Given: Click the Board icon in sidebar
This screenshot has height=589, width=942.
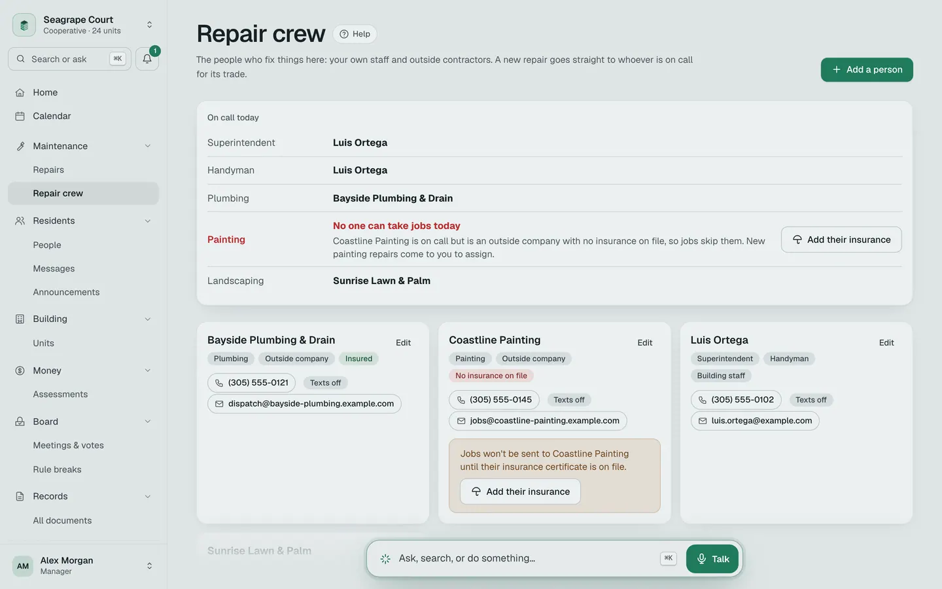Looking at the screenshot, I should click(20, 421).
